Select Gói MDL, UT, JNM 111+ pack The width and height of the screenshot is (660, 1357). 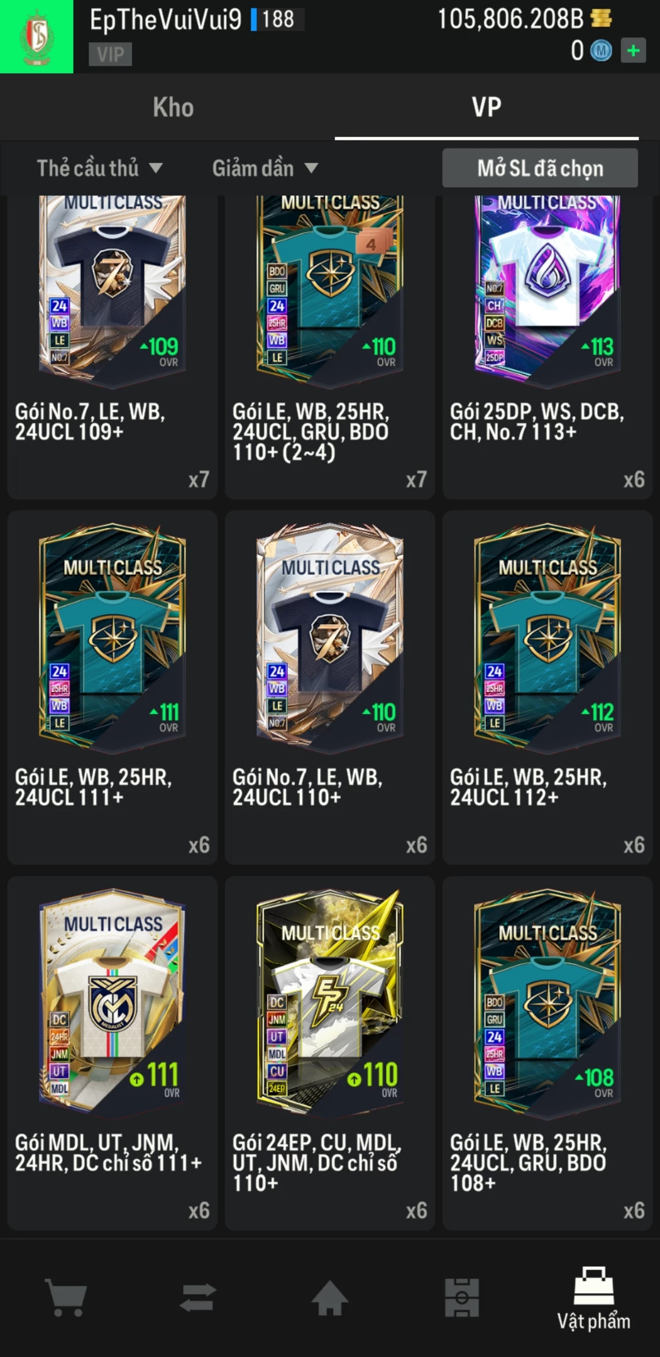(x=112, y=1053)
